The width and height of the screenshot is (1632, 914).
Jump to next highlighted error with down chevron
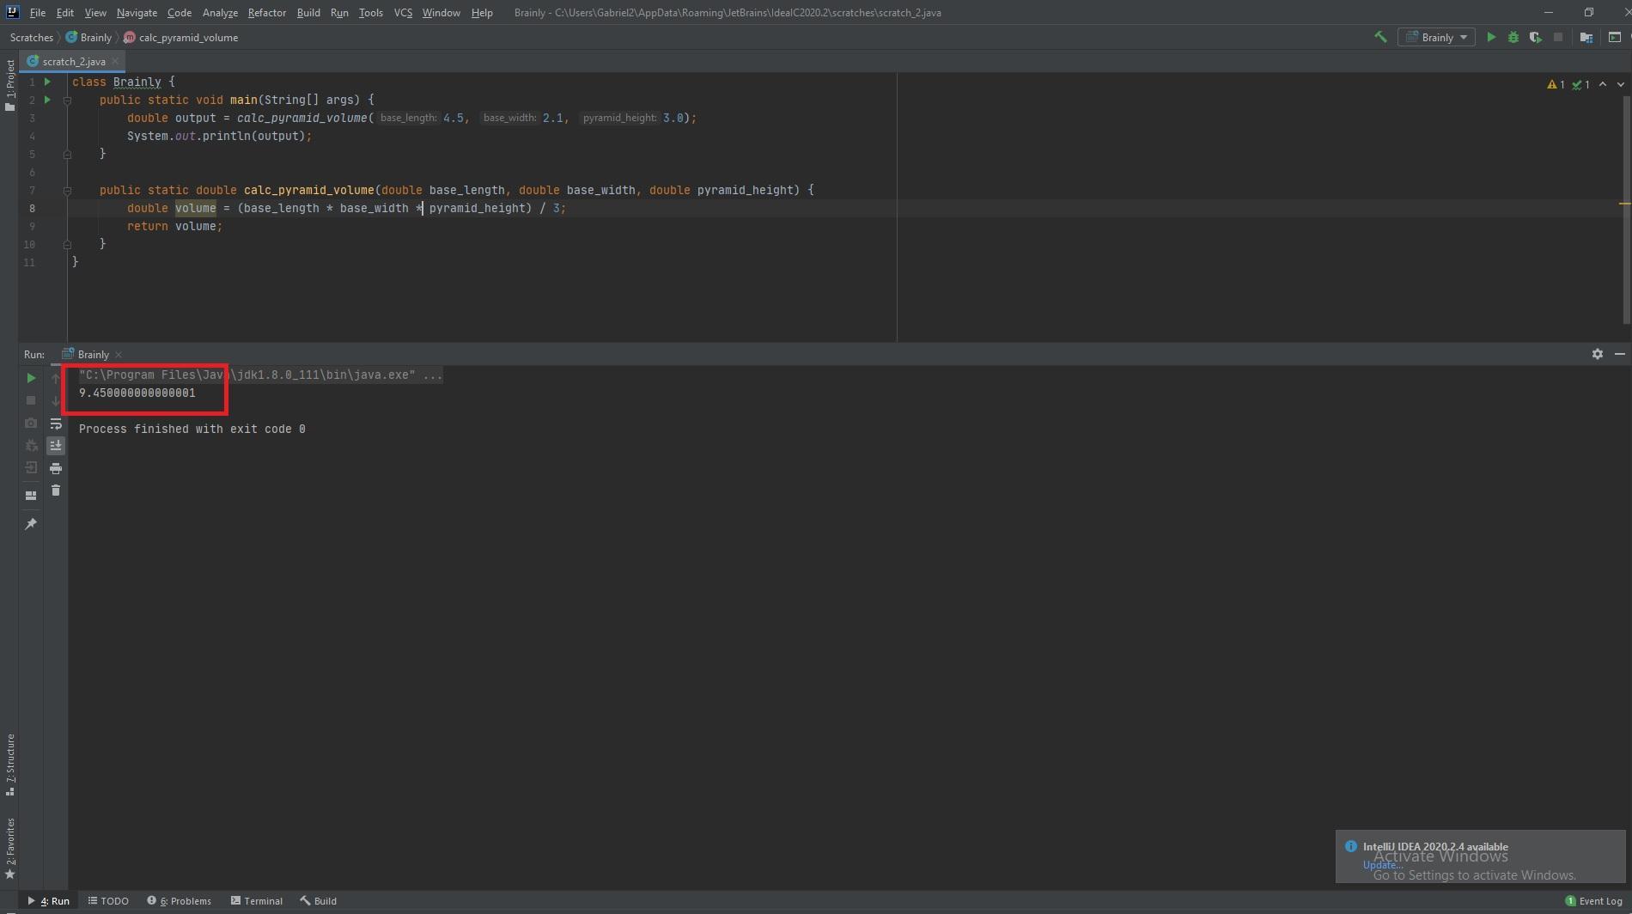[1620, 84]
